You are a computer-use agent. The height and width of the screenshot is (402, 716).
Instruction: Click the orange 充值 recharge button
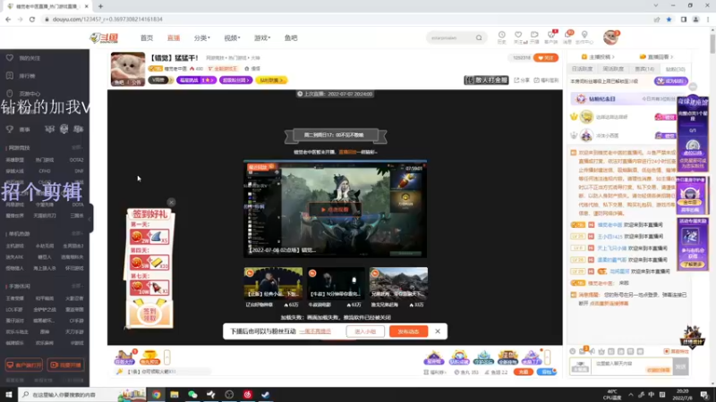pos(524,372)
